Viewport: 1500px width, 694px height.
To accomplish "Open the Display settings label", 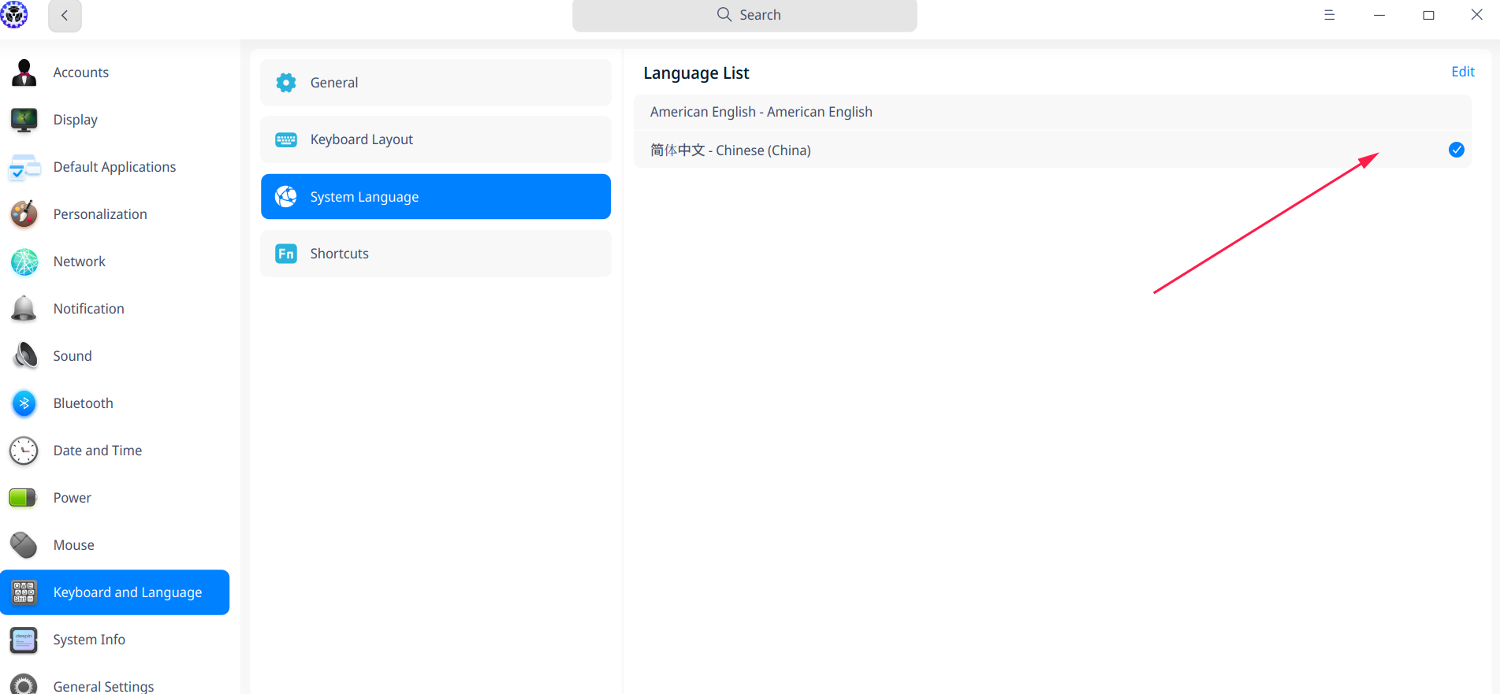I will 76,120.
